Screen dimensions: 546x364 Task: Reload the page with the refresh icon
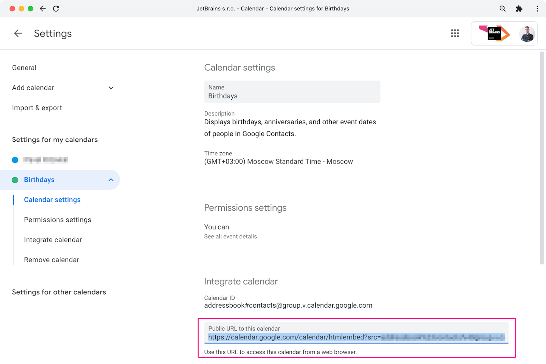point(56,9)
